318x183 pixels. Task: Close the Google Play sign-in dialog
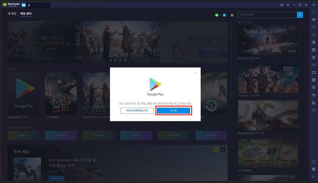195,73
